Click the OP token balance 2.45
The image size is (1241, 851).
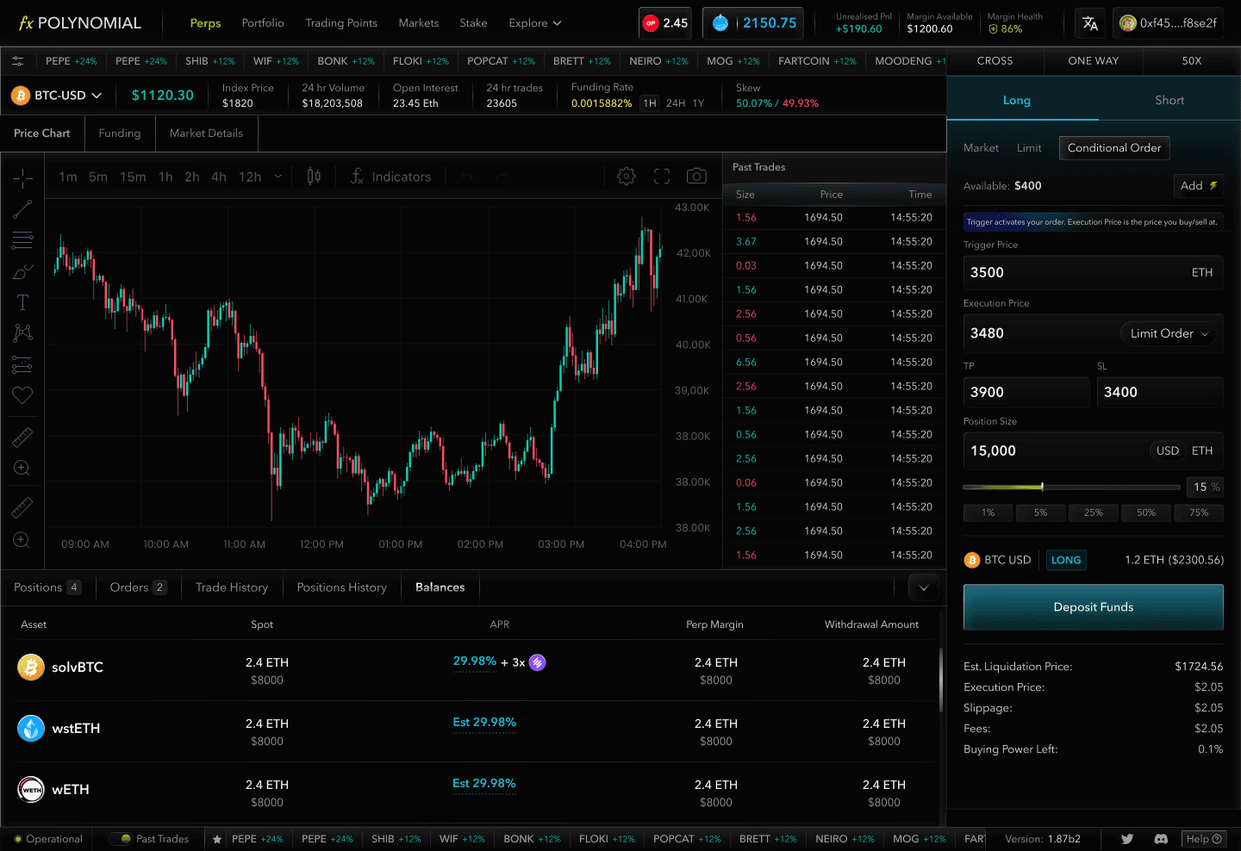tap(665, 23)
